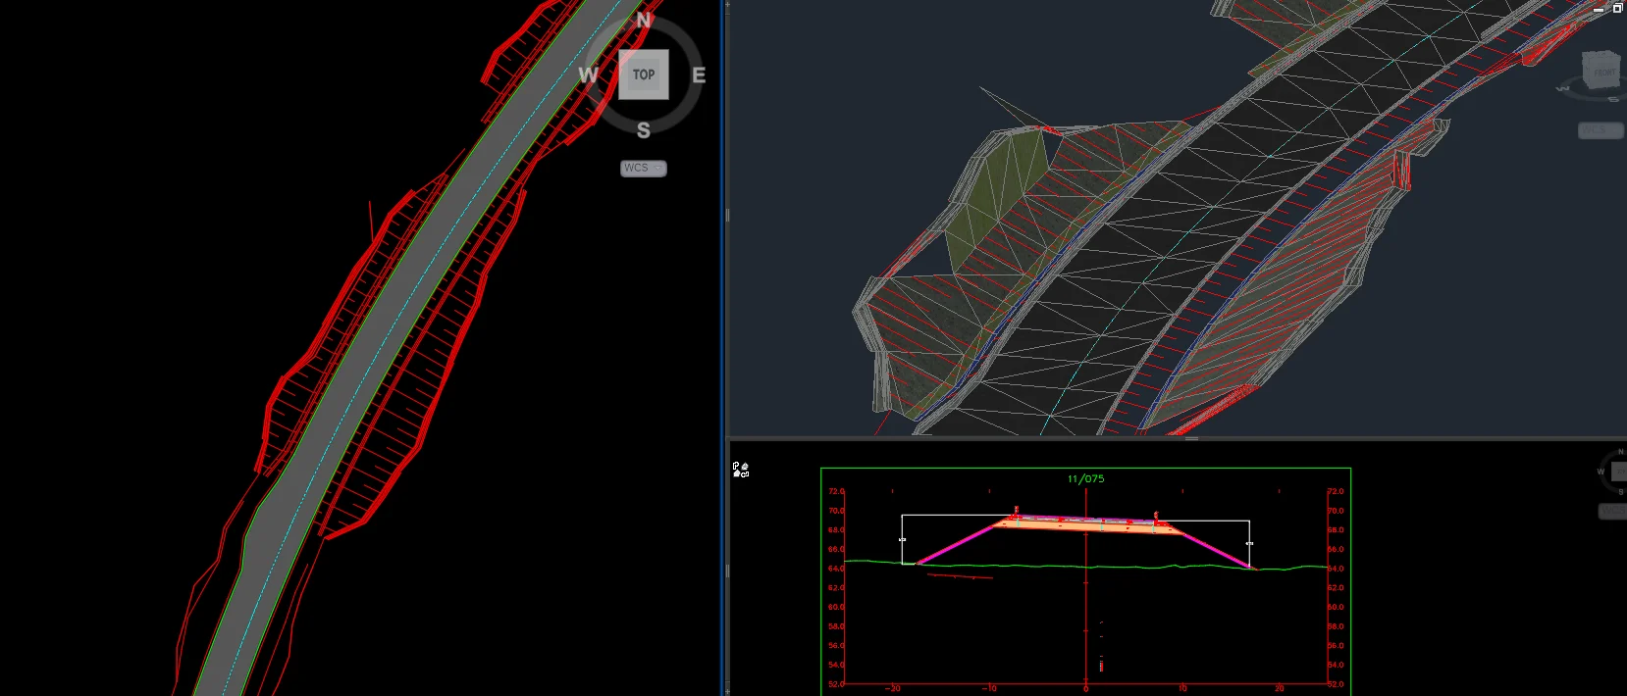Screen dimensions: 1627x696
Task: Select the right-side 60.0 elevation label
Action: point(1336,607)
